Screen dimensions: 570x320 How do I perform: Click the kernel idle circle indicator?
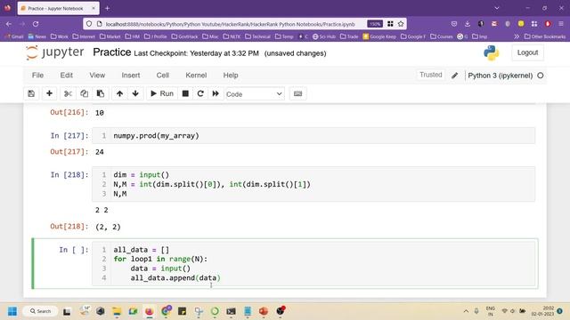pos(541,76)
